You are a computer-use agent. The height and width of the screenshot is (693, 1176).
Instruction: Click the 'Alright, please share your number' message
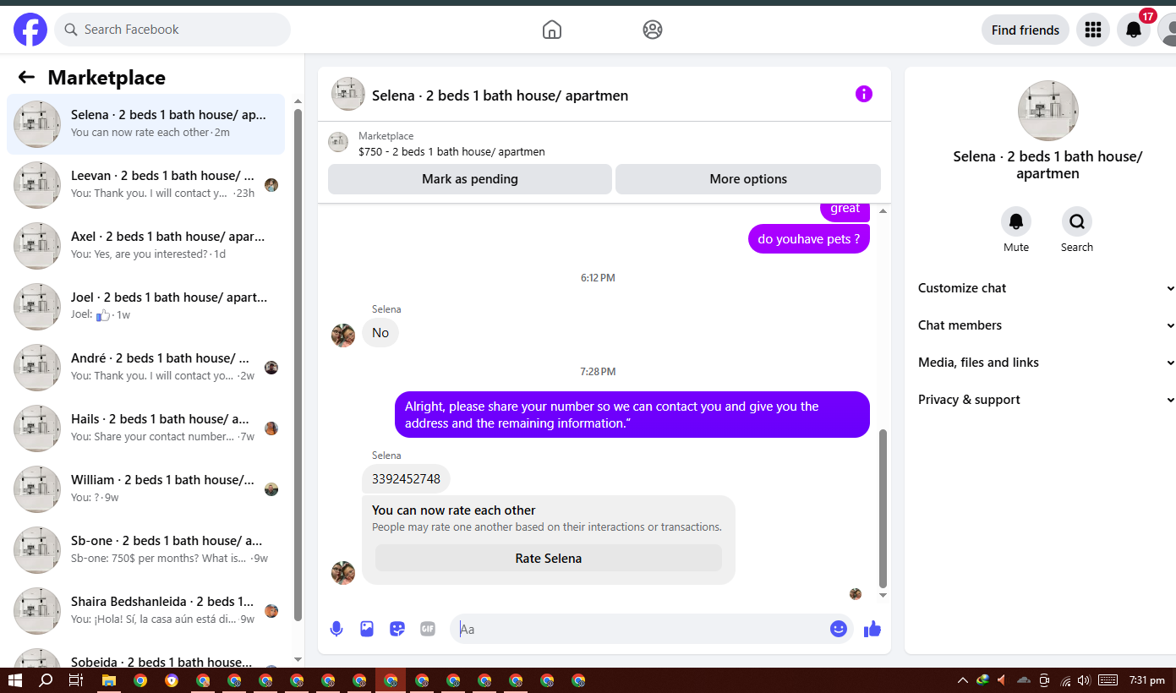coord(632,415)
